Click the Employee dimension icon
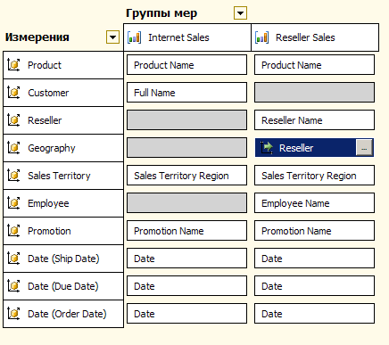This screenshot has width=389, height=345. click(x=13, y=203)
